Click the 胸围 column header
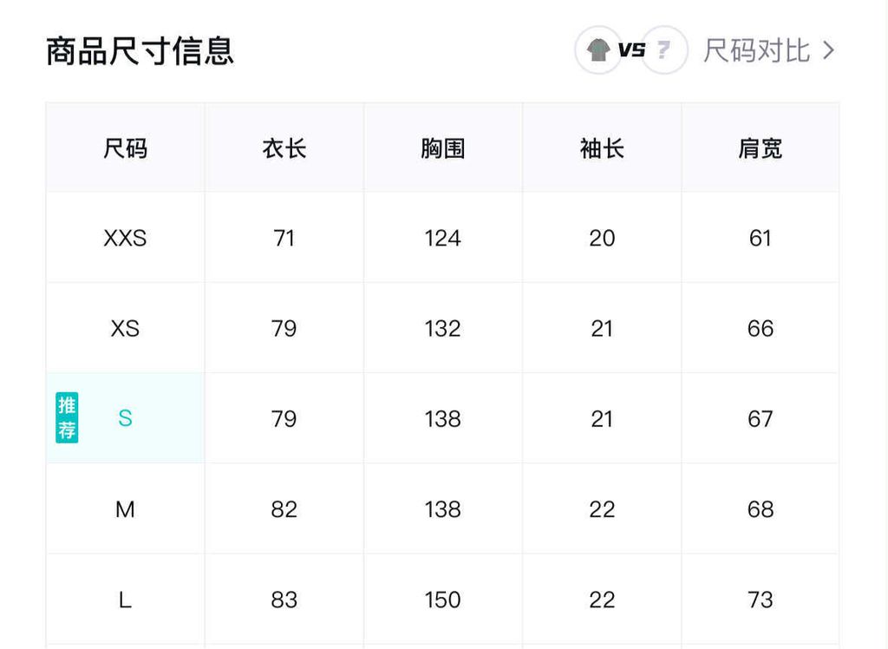This screenshot has width=888, height=649. (443, 148)
